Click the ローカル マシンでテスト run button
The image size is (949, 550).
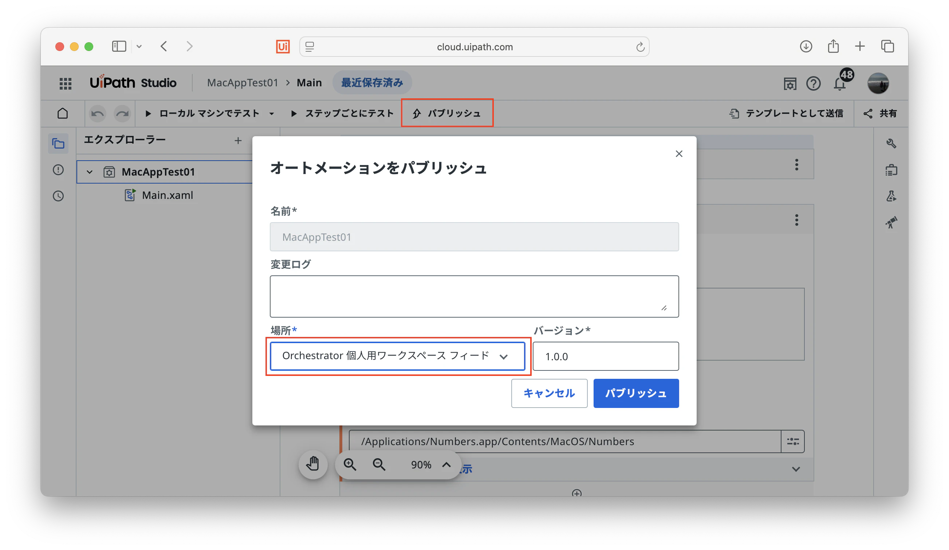[203, 113]
